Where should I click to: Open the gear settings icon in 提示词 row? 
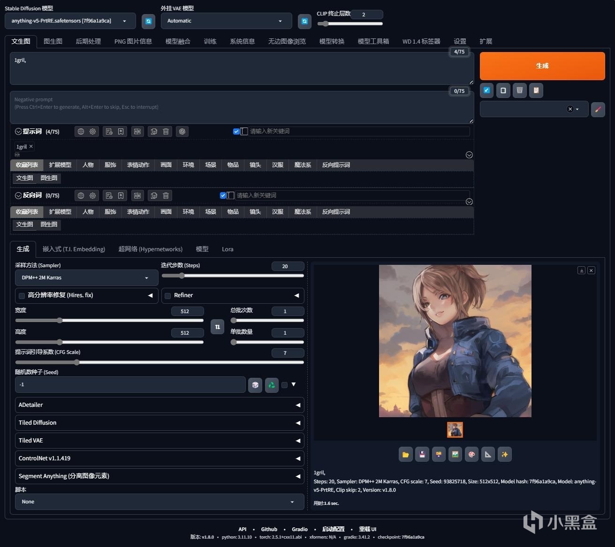(x=92, y=132)
